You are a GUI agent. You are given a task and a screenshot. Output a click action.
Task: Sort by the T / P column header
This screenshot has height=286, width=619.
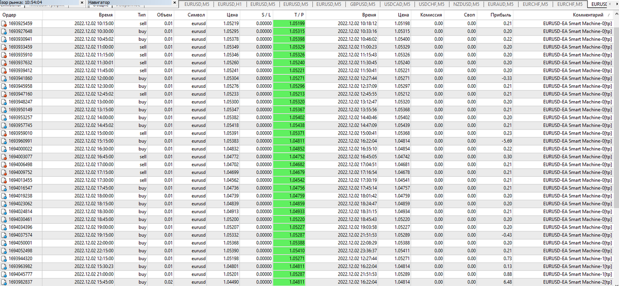tap(298, 15)
